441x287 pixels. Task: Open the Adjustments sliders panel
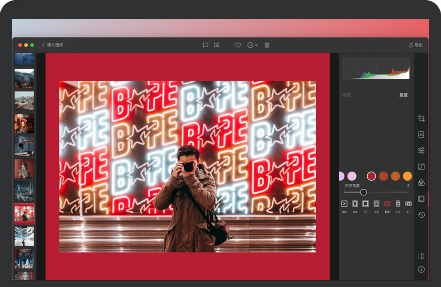[x=421, y=150]
